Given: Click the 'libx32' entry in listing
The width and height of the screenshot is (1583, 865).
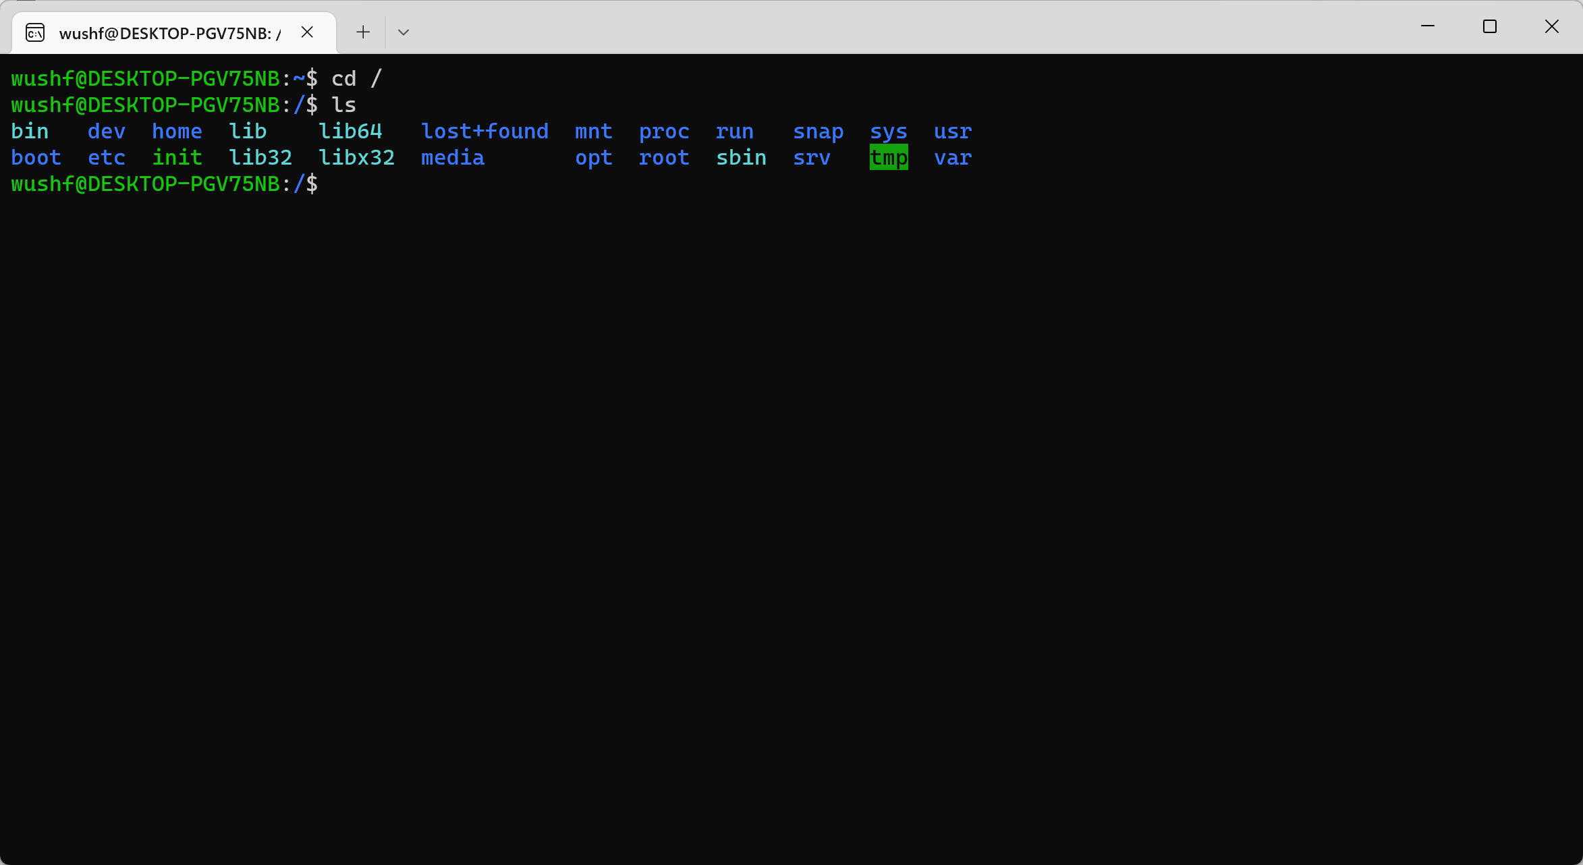Looking at the screenshot, I should click(x=357, y=158).
